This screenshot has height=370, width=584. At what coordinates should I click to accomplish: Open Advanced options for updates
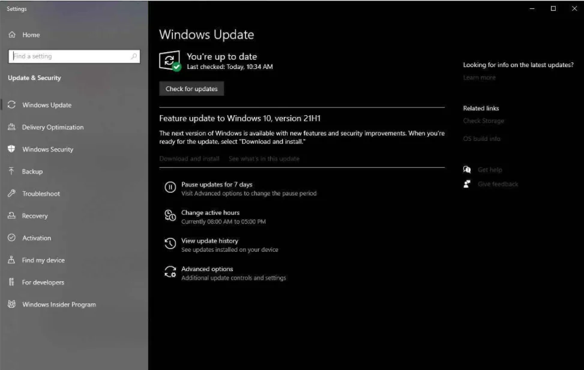pyautogui.click(x=207, y=269)
